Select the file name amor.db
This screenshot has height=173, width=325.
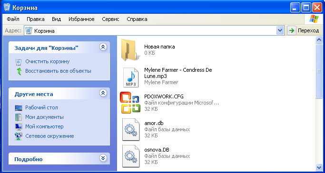(x=154, y=124)
